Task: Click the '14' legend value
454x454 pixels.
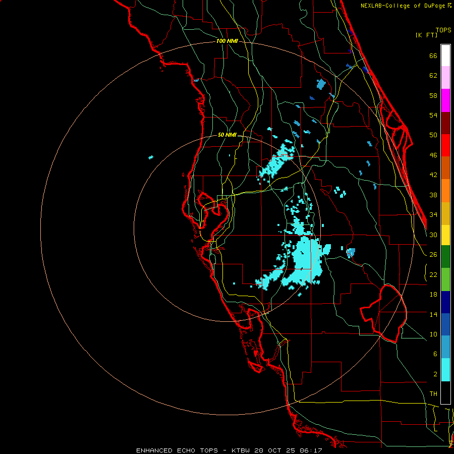Action: [x=433, y=314]
